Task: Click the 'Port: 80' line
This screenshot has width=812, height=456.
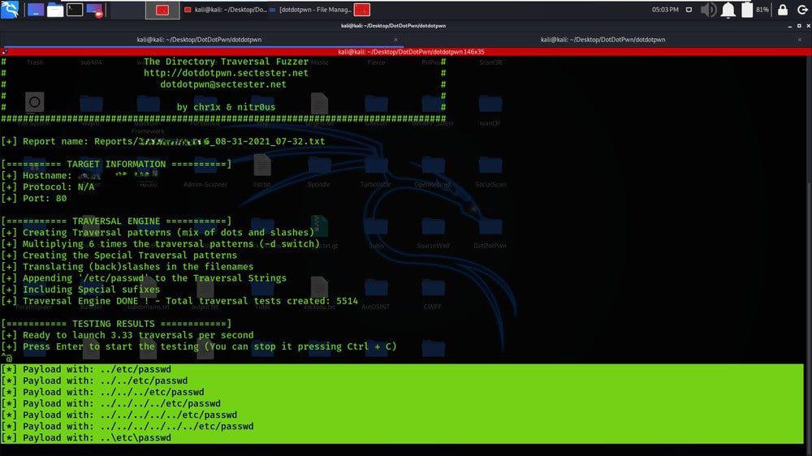Action: 34,198
